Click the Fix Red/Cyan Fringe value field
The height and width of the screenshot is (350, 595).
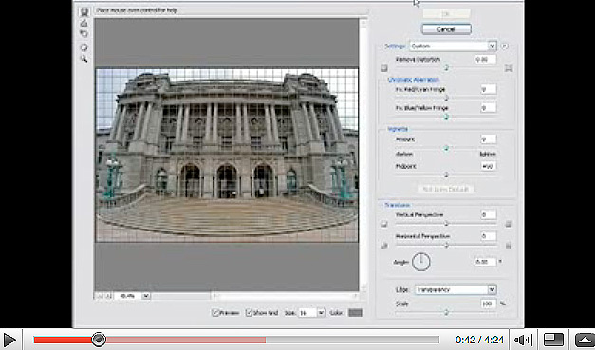click(x=488, y=89)
